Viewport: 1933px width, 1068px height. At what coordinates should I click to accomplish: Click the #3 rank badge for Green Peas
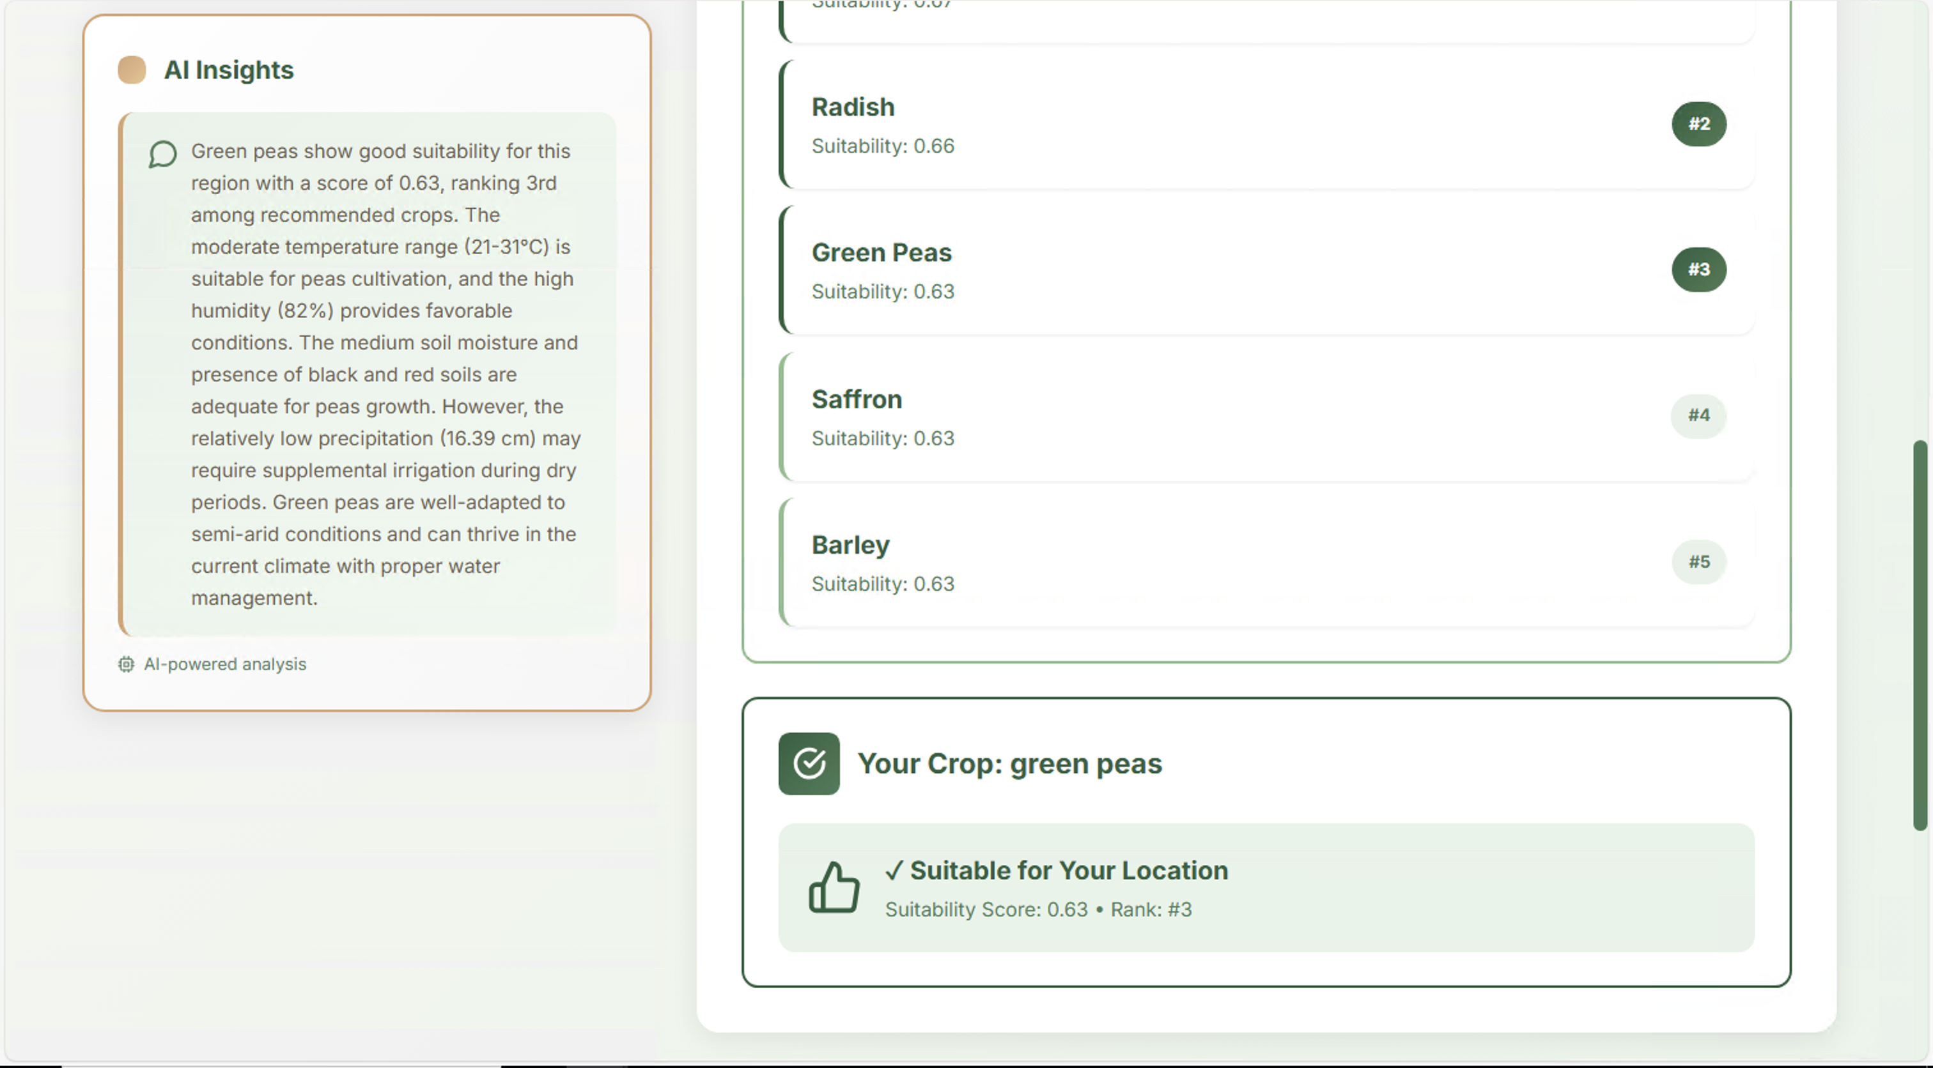coord(1698,270)
